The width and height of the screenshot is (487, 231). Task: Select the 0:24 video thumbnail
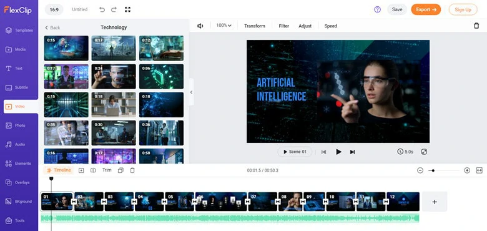coord(114,76)
